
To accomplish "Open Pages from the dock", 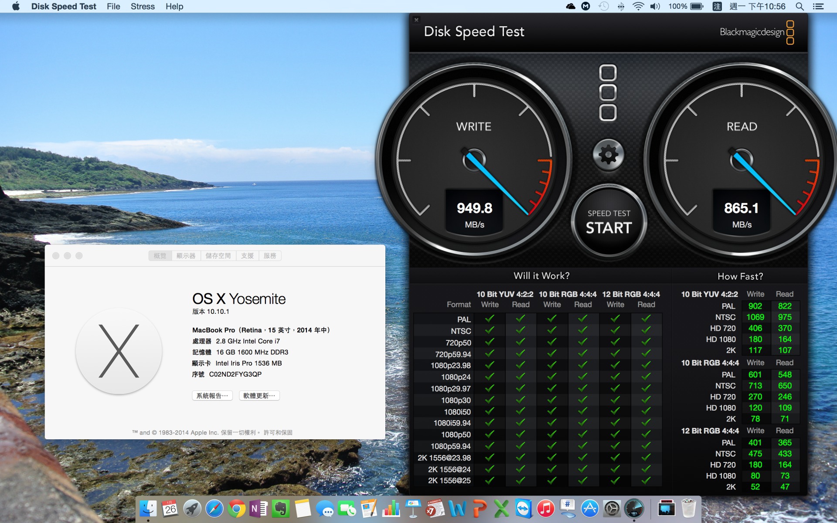I will (x=369, y=508).
